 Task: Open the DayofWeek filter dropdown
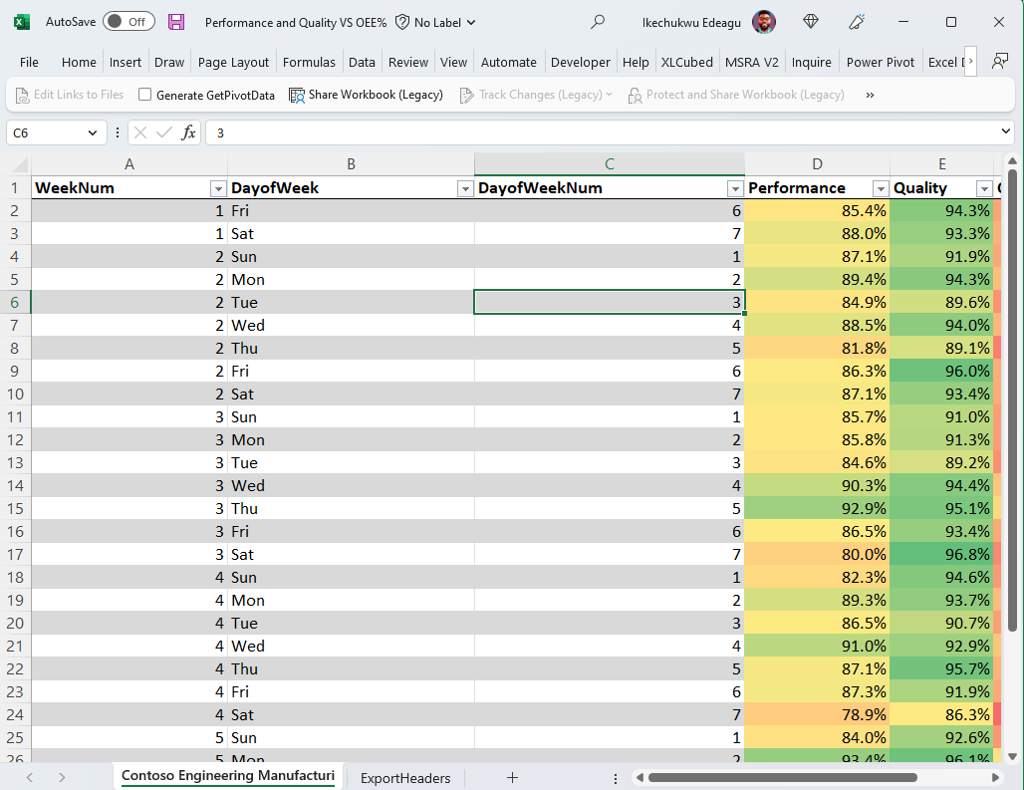click(x=465, y=187)
